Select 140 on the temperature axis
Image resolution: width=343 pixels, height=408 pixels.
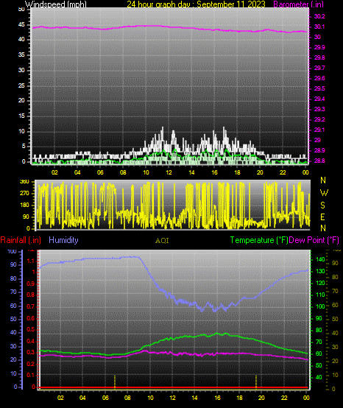(320, 259)
